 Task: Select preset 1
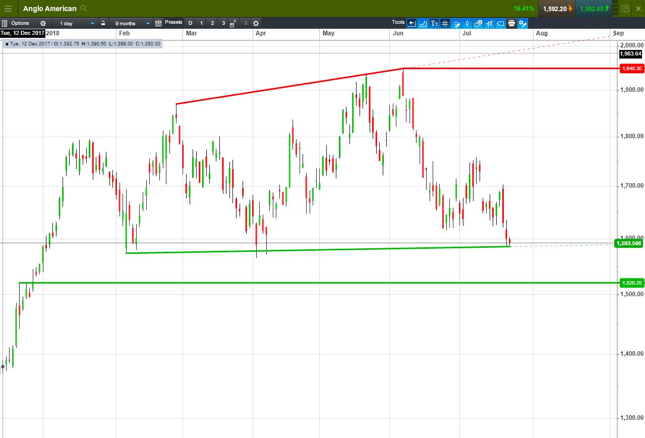(201, 23)
